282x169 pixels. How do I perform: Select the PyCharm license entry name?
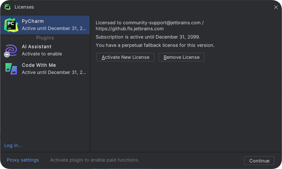(x=33, y=21)
